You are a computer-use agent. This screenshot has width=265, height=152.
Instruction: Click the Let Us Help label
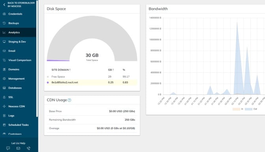[18, 143]
